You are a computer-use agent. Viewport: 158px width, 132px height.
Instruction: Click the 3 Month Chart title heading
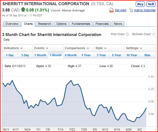(52, 35)
